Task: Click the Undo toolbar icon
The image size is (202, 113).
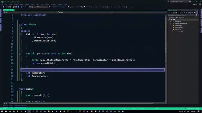Action: point(21,7)
